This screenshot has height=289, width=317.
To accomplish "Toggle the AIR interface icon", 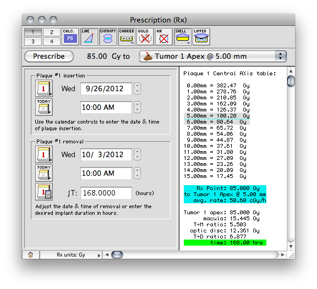I will [x=164, y=36].
